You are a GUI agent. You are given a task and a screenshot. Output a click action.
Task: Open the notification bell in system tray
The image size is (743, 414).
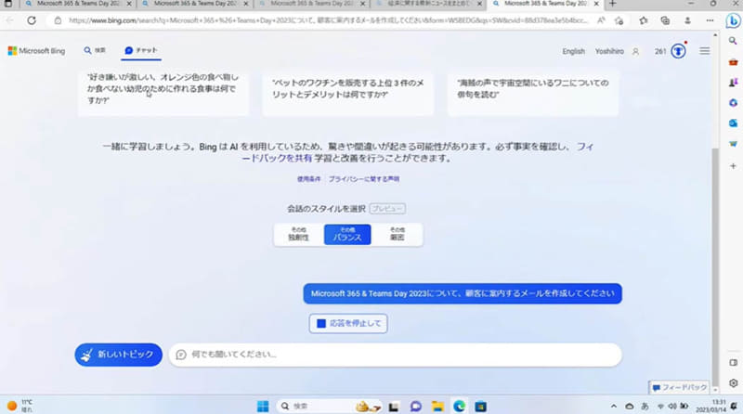734,406
